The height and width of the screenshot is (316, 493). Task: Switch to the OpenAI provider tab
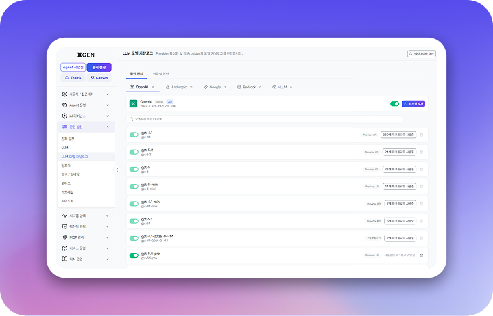click(x=143, y=87)
